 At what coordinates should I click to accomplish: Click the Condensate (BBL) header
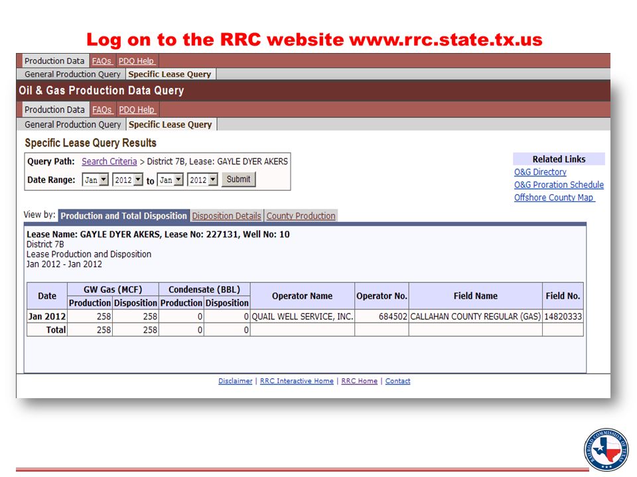pos(204,290)
